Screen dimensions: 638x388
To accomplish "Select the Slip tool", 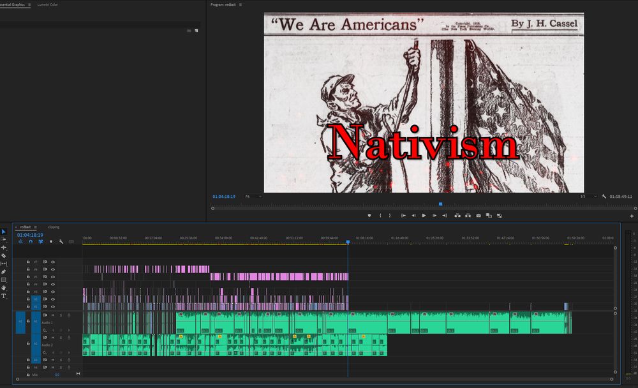I will [4, 264].
